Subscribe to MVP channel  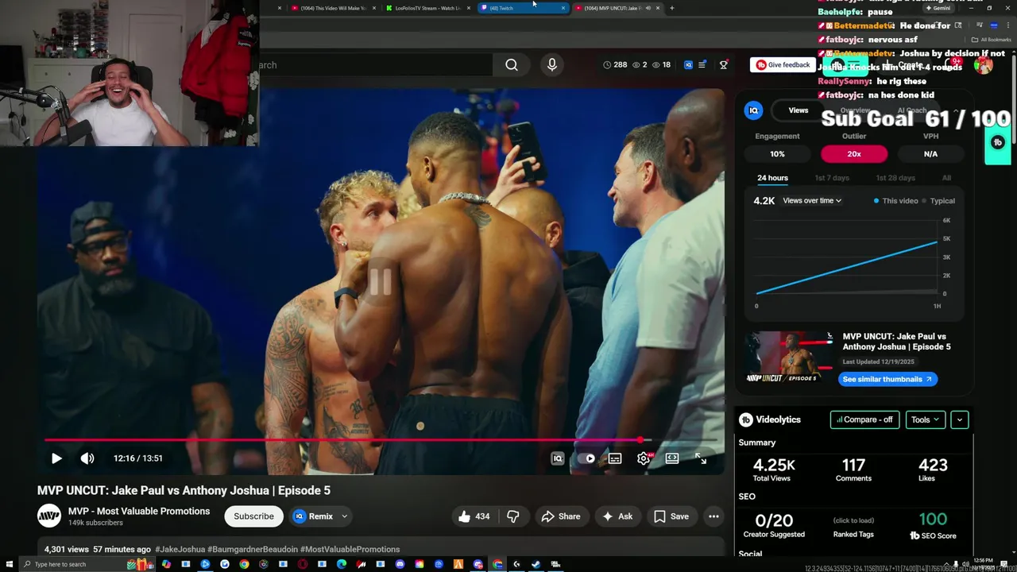click(253, 516)
